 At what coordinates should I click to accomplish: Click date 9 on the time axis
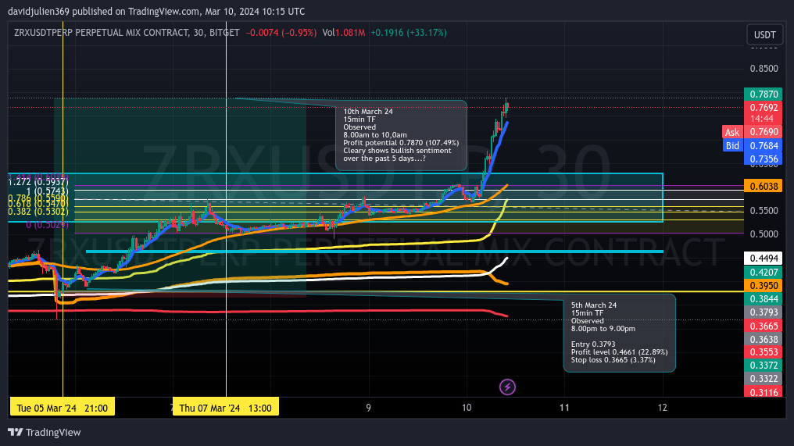tap(369, 408)
